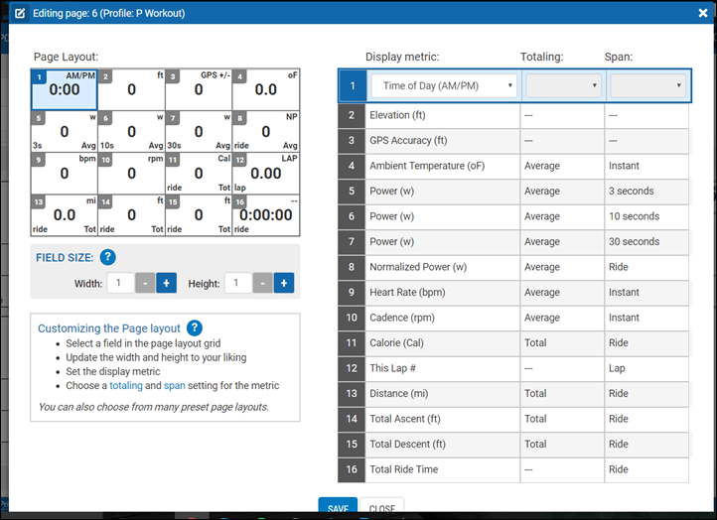Image resolution: width=717 pixels, height=520 pixels.
Task: Click the help icon beside Customizing the Page layout
Action: [x=195, y=327]
